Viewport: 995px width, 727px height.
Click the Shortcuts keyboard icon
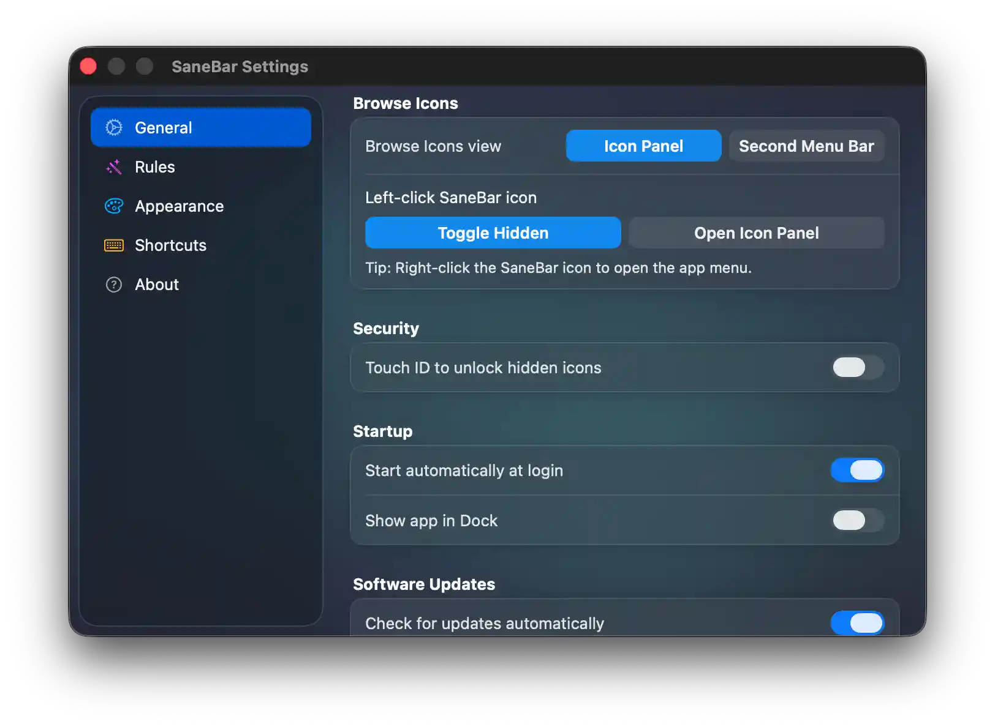tap(114, 245)
